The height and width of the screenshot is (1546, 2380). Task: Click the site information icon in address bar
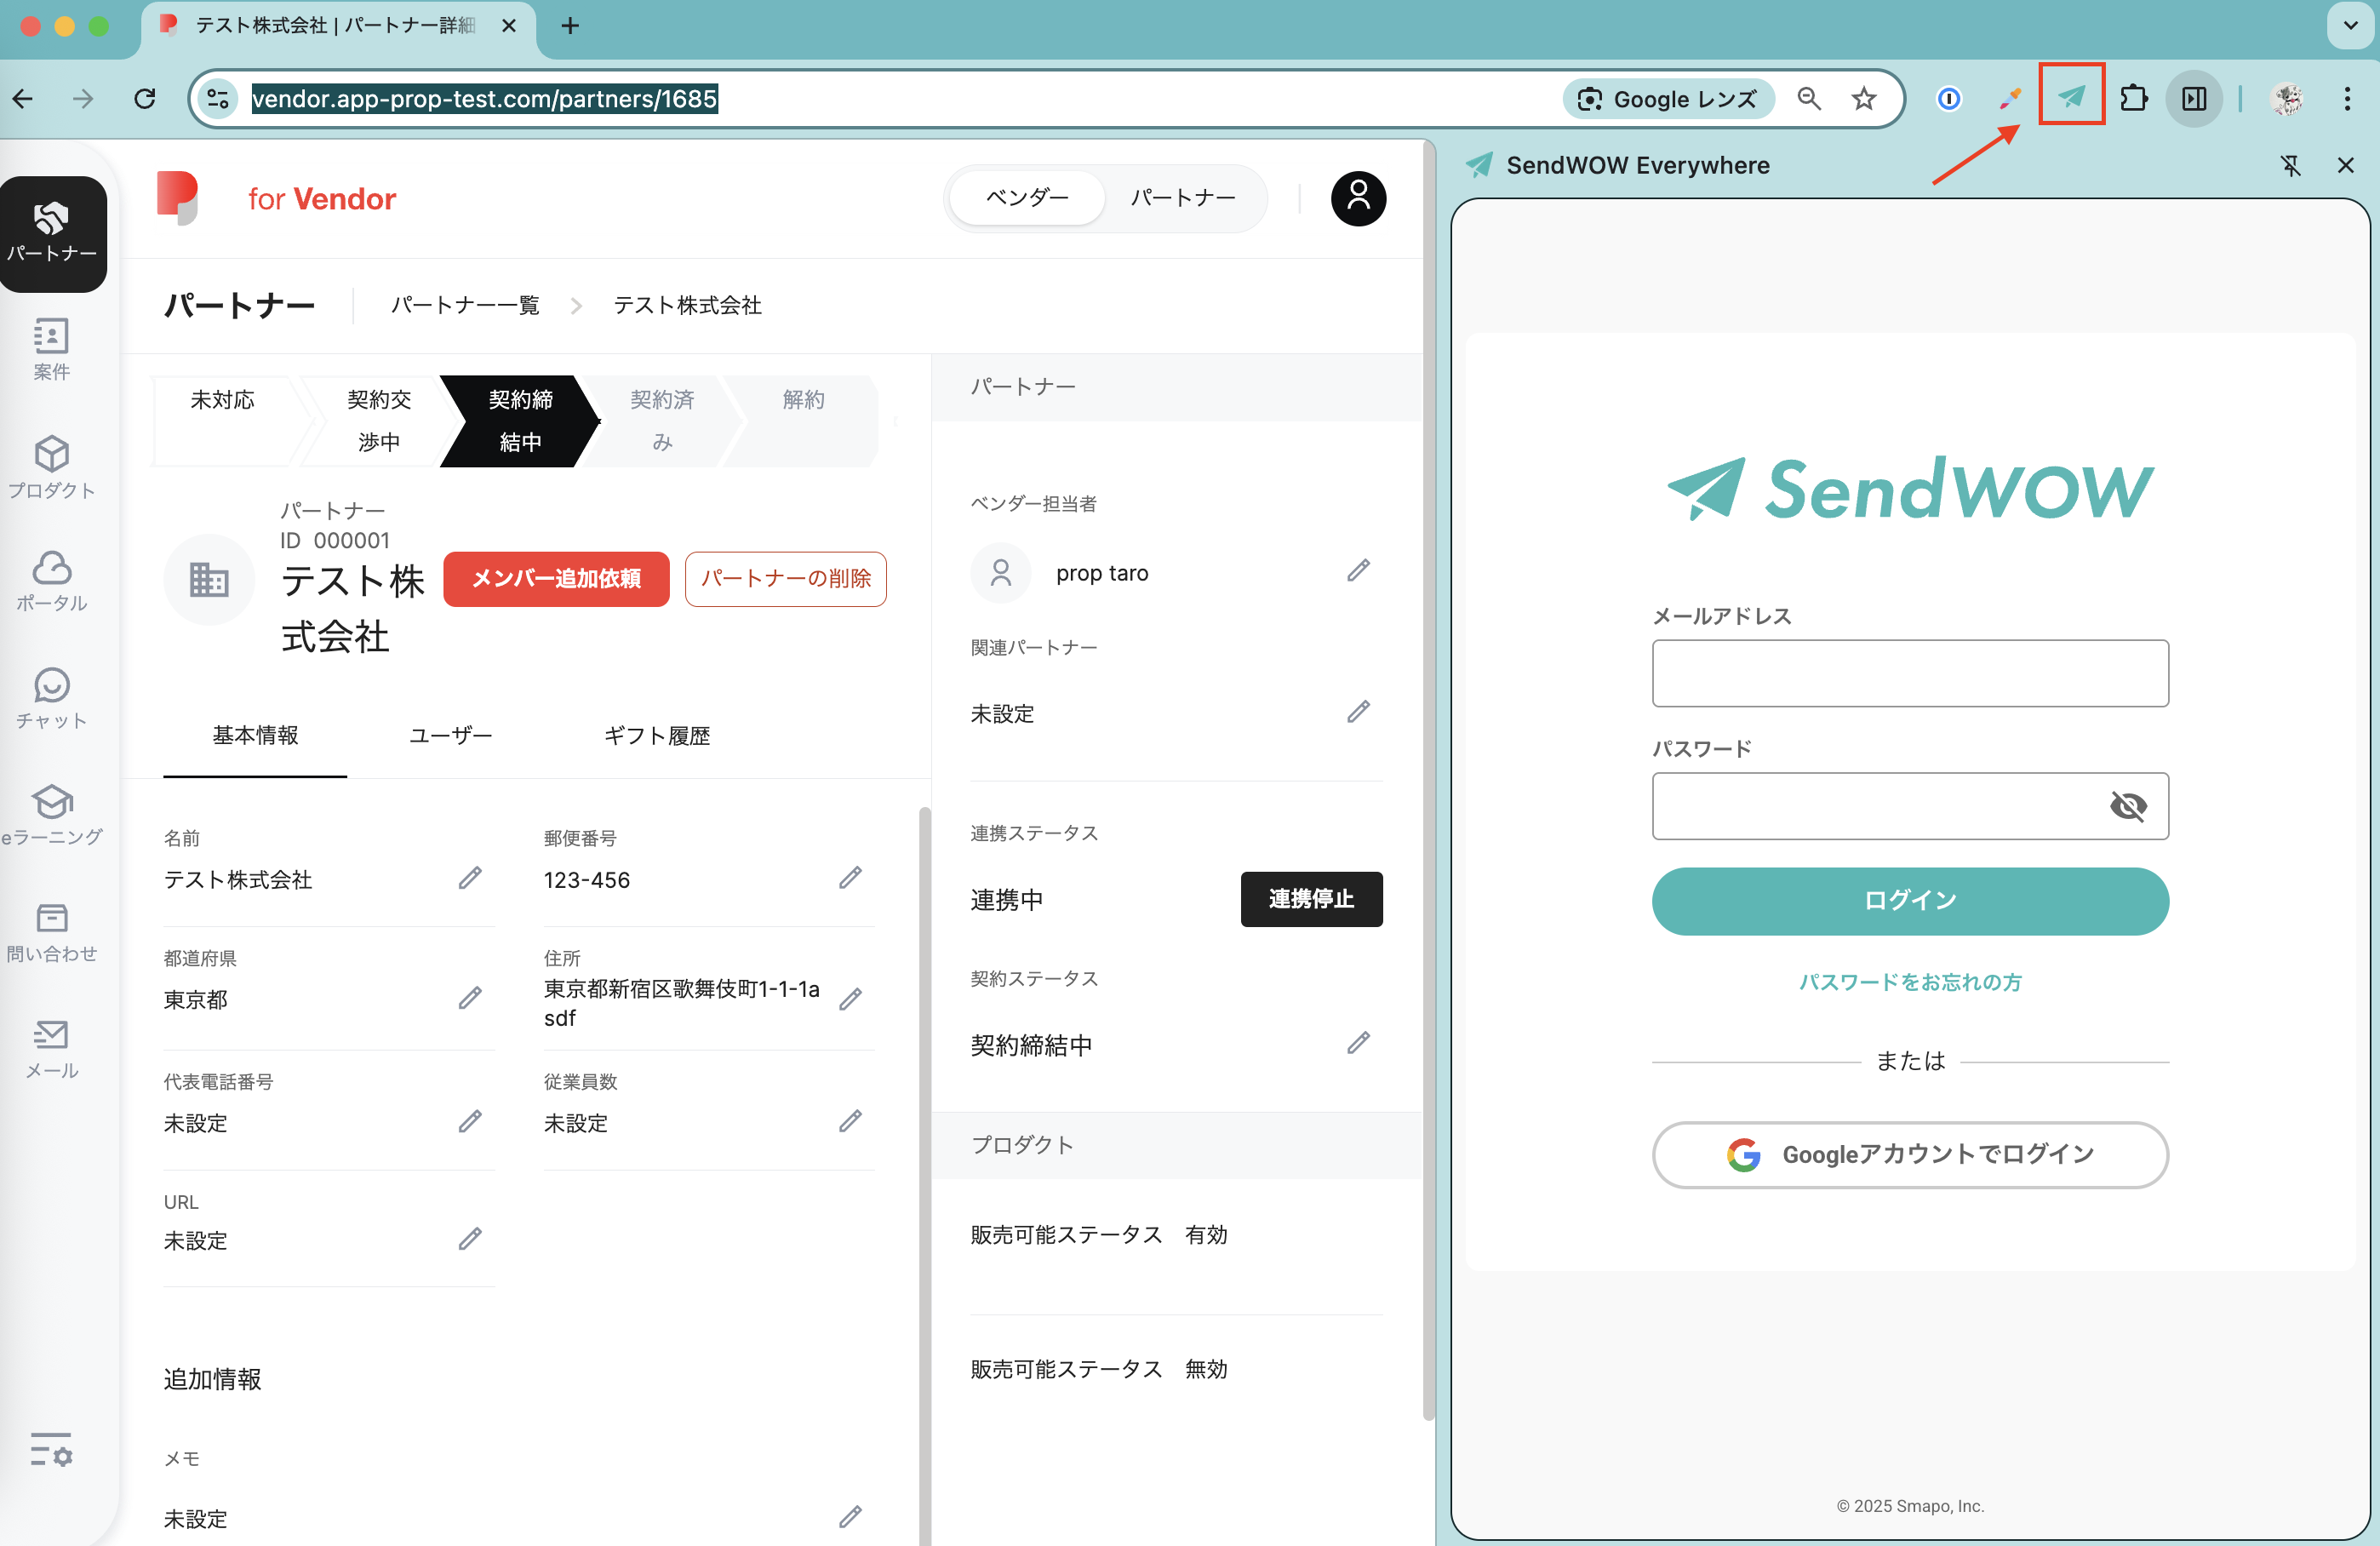coord(218,98)
